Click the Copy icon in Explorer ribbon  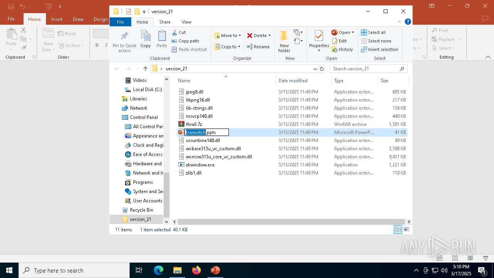point(145,39)
